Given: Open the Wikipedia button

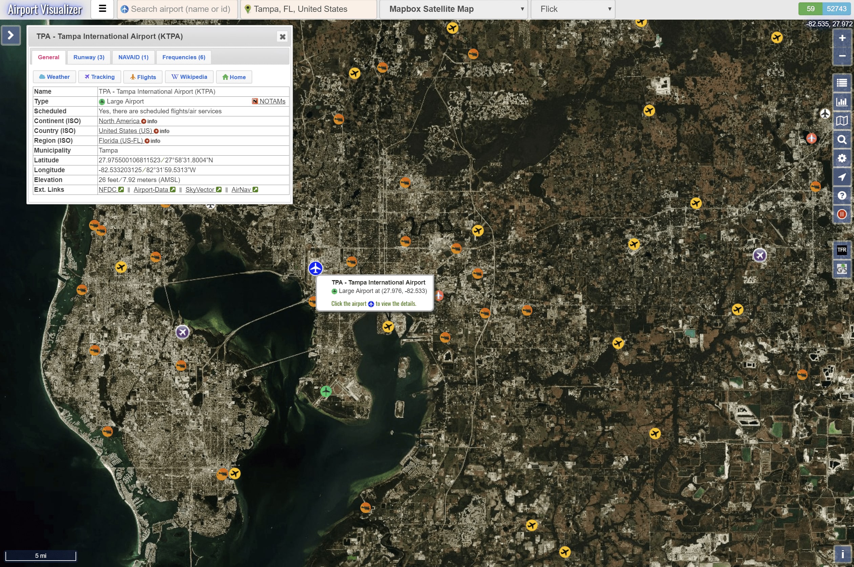Looking at the screenshot, I should pos(189,77).
